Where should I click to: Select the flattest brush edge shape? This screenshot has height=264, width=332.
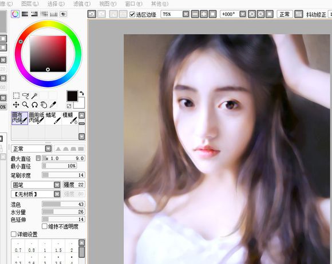pos(81,149)
